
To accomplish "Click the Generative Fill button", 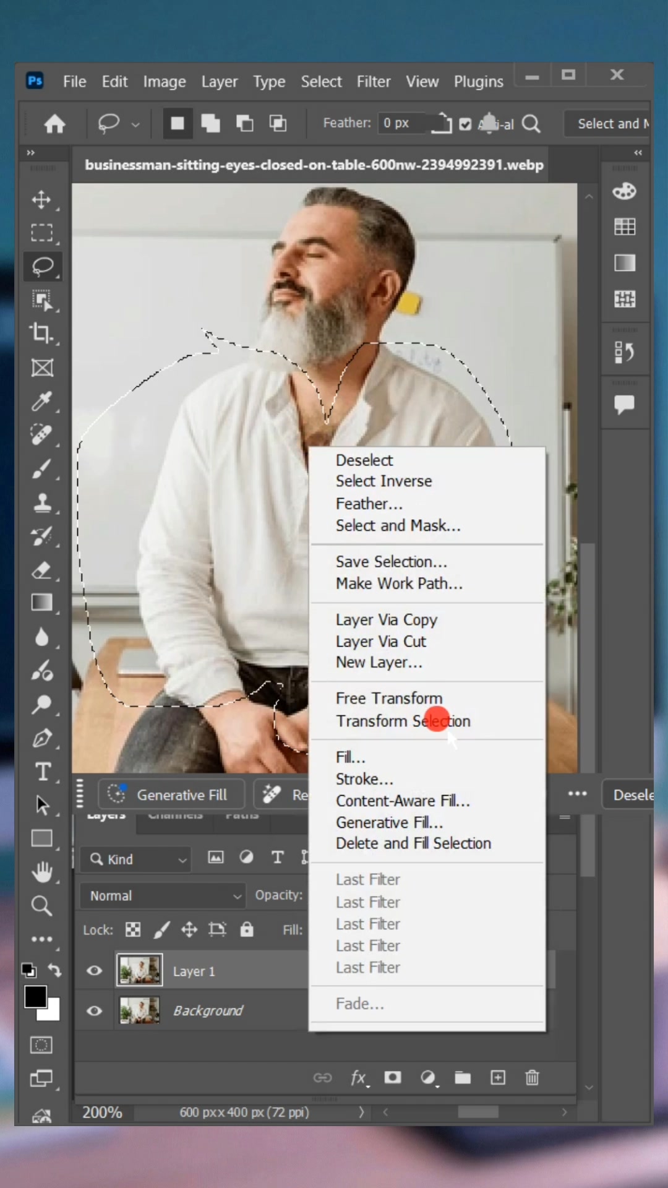I will coord(171,794).
